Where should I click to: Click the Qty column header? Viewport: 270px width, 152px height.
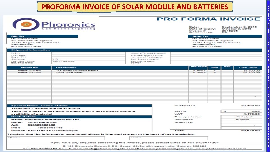tap(215, 67)
